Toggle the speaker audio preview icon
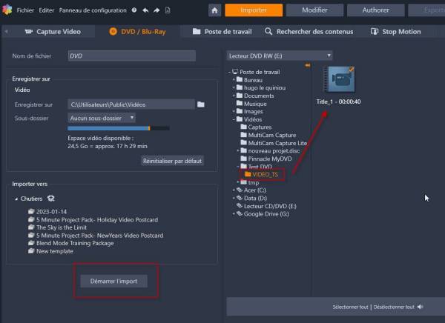The image size is (445, 323). [421, 306]
